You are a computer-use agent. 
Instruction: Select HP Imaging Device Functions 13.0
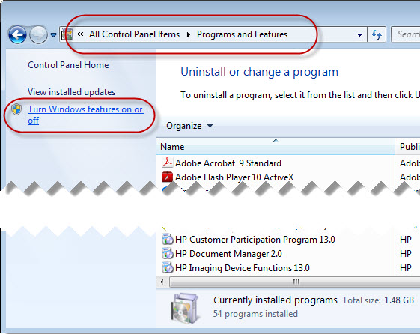(x=243, y=268)
